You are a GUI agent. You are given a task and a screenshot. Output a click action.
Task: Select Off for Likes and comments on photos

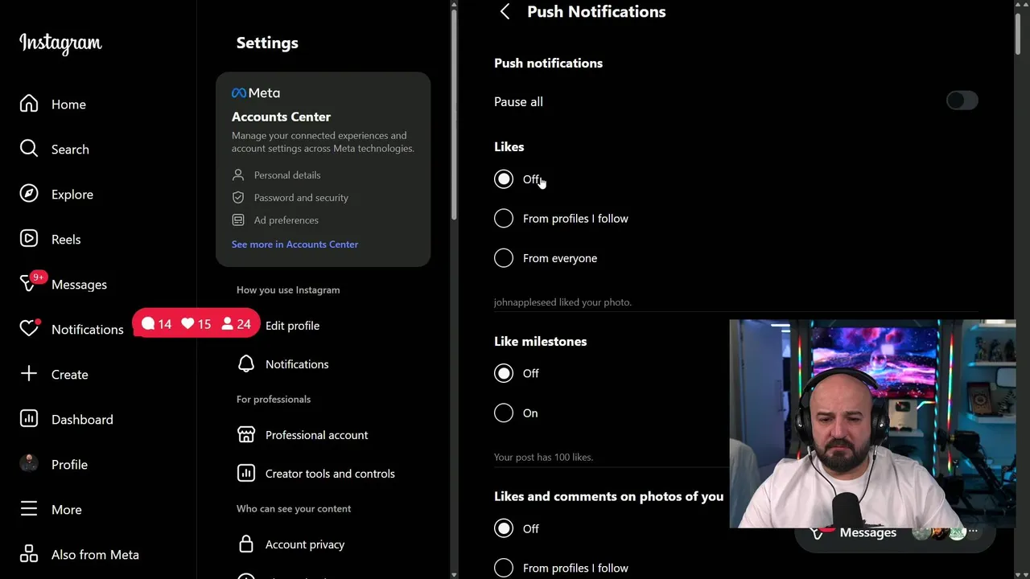(x=504, y=528)
